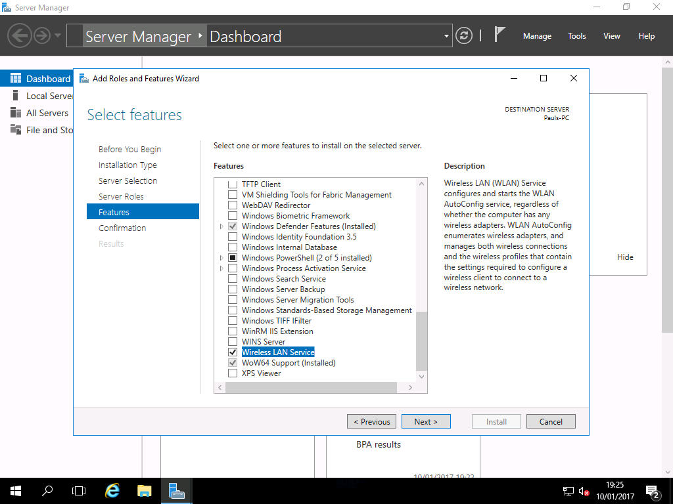673x504 pixels.
Task: Select the WINS Server feature row
Action: [264, 341]
